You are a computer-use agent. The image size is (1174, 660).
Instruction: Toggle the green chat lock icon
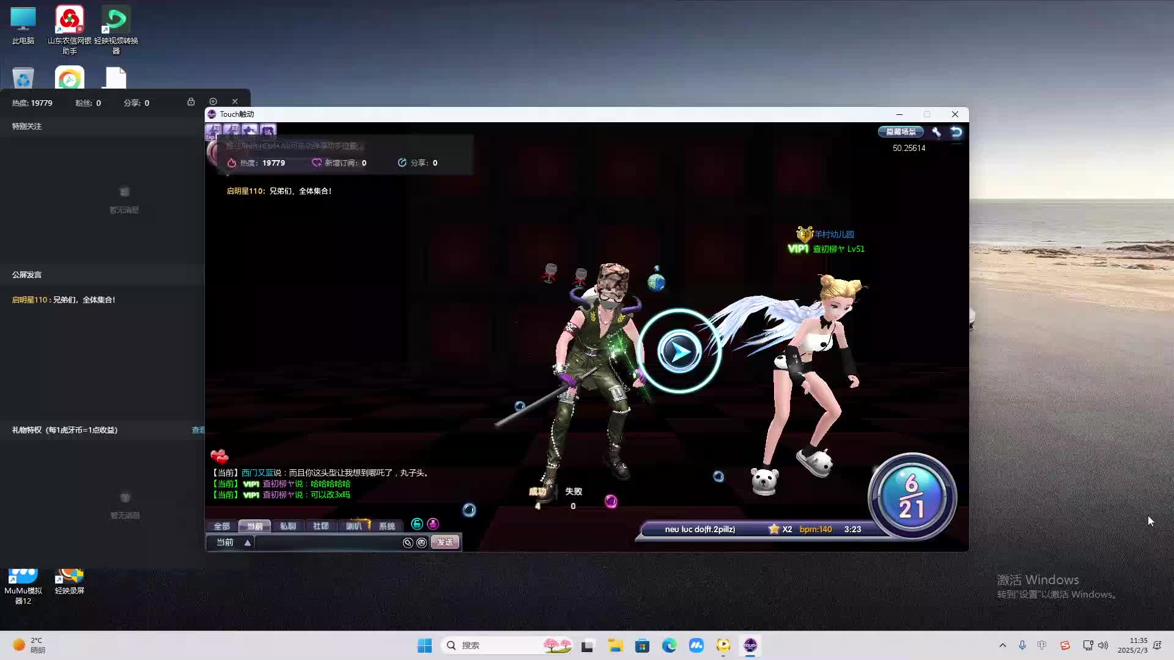417,524
